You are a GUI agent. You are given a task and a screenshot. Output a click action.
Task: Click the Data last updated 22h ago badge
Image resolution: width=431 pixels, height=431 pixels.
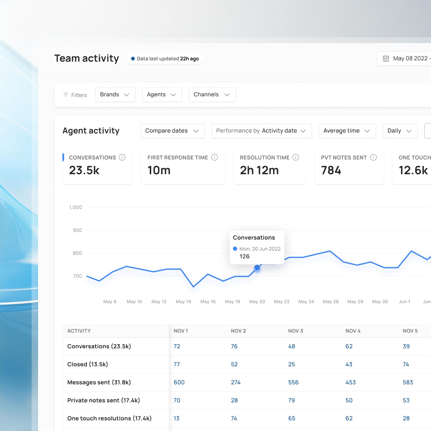point(165,59)
